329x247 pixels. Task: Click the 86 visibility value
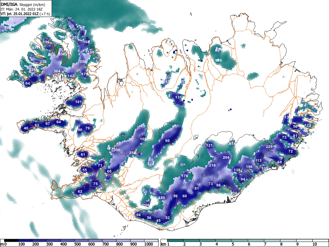(x=218, y=185)
